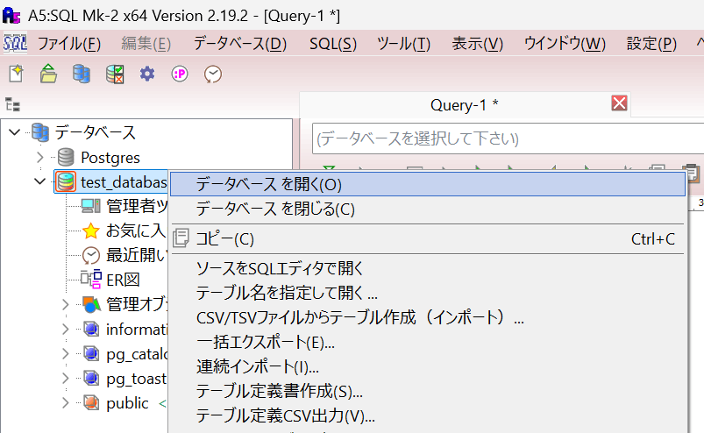This screenshot has height=433, width=704.
Task: Select the Postgres tree item label
Action: point(110,158)
